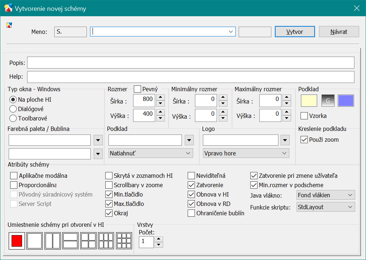366x260 pixels.
Task: Open the Vpravo hore logo position dropdown
Action: tap(246, 153)
